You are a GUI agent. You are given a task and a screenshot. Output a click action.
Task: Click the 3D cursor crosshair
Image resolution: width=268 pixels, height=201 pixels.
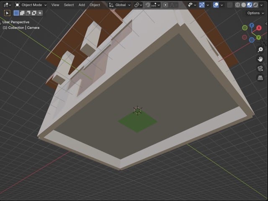[x=138, y=110]
